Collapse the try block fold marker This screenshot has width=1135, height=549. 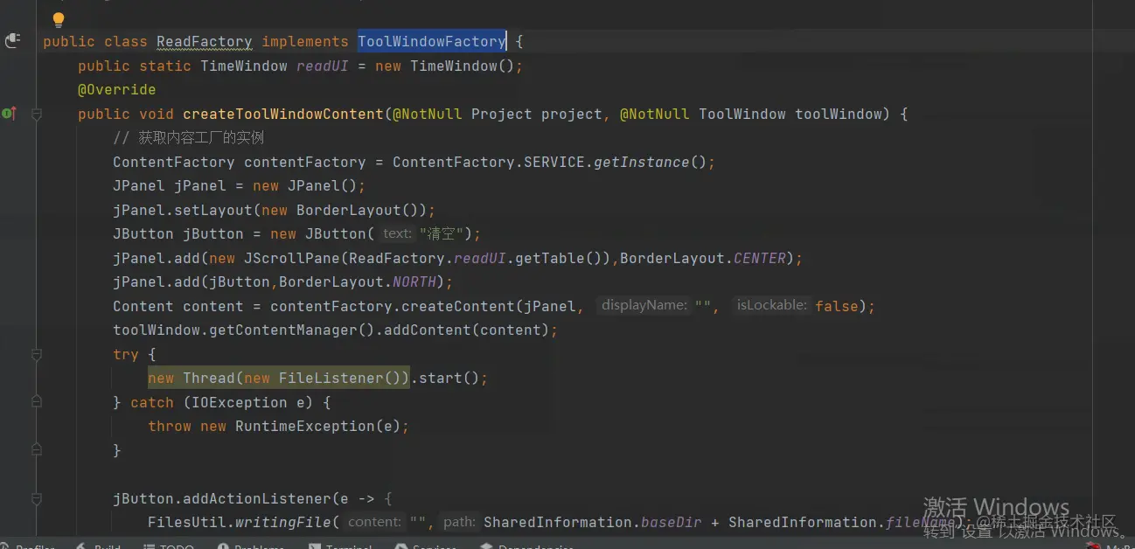click(x=37, y=354)
